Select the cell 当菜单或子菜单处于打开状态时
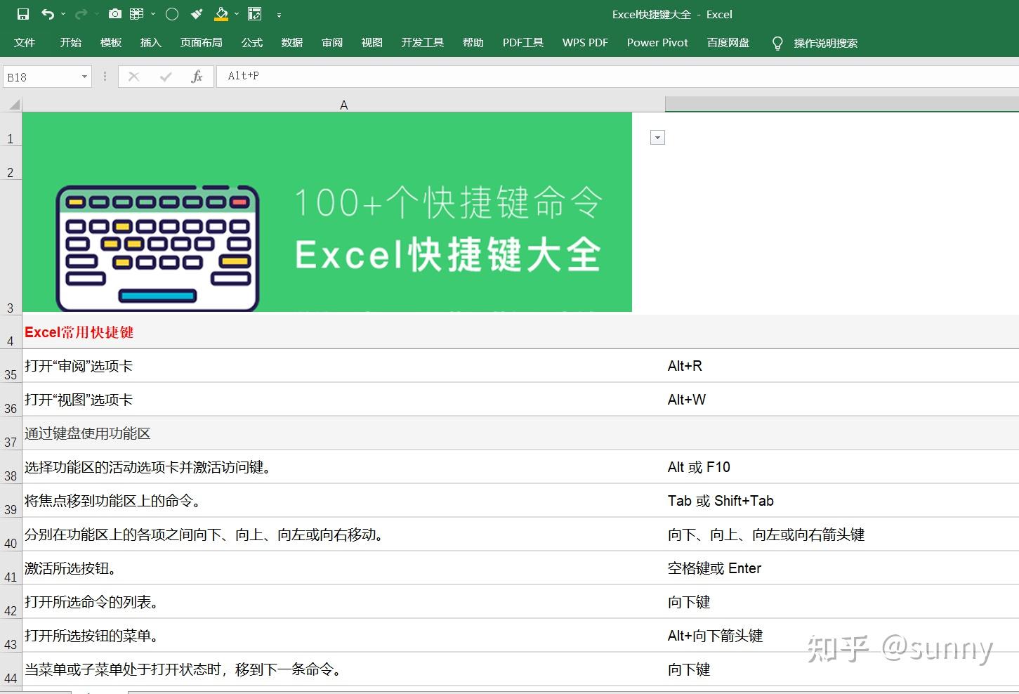1019x694 pixels. tap(344, 669)
